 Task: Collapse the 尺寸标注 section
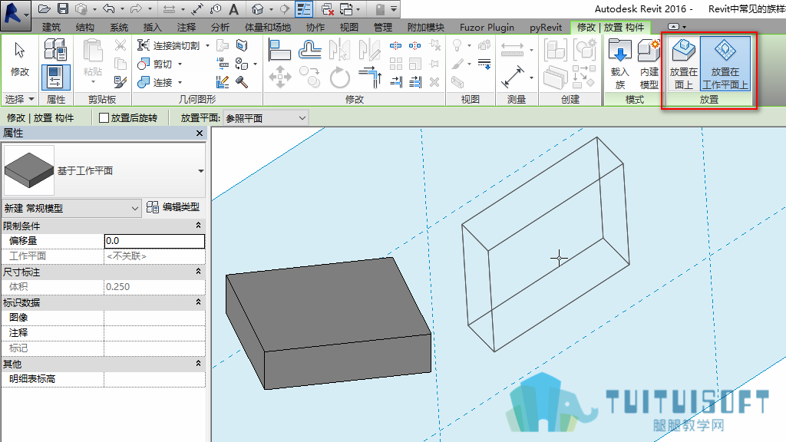pos(199,272)
